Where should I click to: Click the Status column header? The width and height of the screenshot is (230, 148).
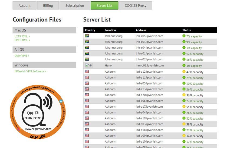187,30
